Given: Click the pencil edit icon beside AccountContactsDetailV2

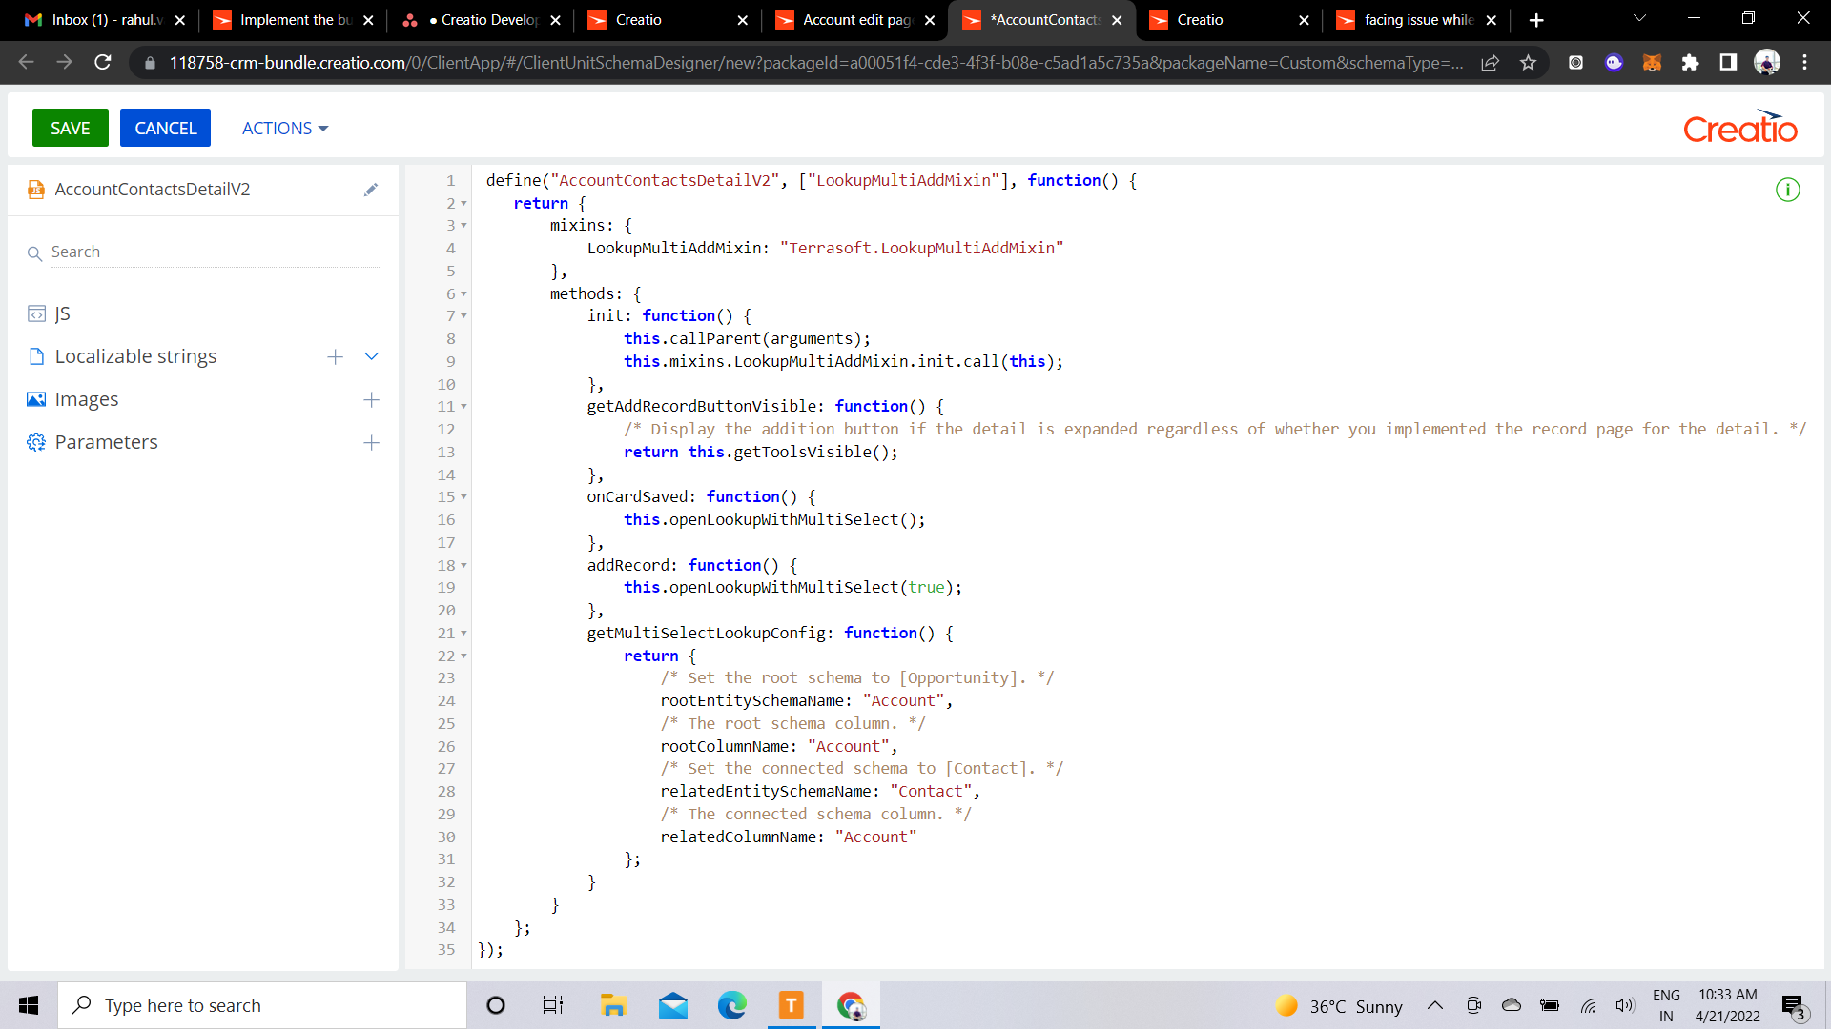Looking at the screenshot, I should [371, 190].
